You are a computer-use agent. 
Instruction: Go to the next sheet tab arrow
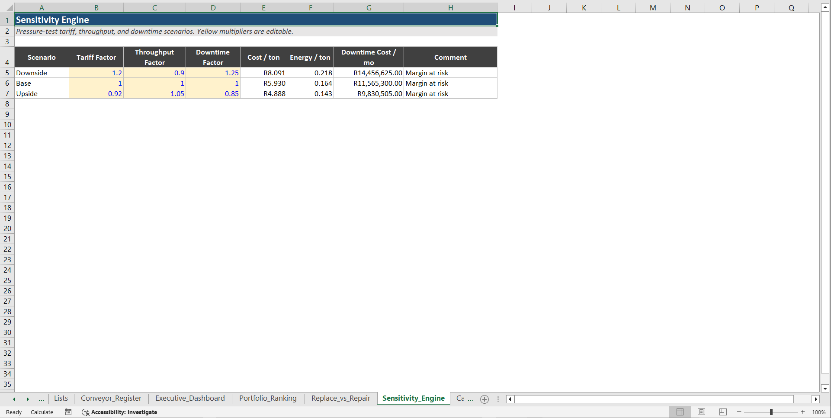[x=28, y=399]
